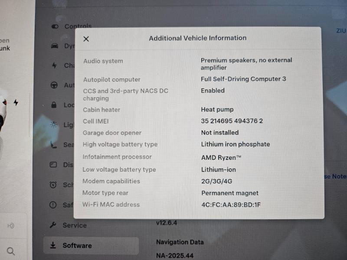Open the Release Notes link
The height and width of the screenshot is (260, 347).
coord(336,176)
